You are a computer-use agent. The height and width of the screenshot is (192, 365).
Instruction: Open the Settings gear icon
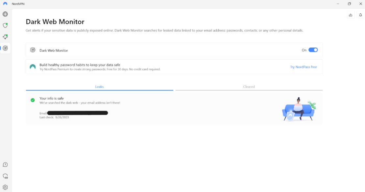coord(5,187)
